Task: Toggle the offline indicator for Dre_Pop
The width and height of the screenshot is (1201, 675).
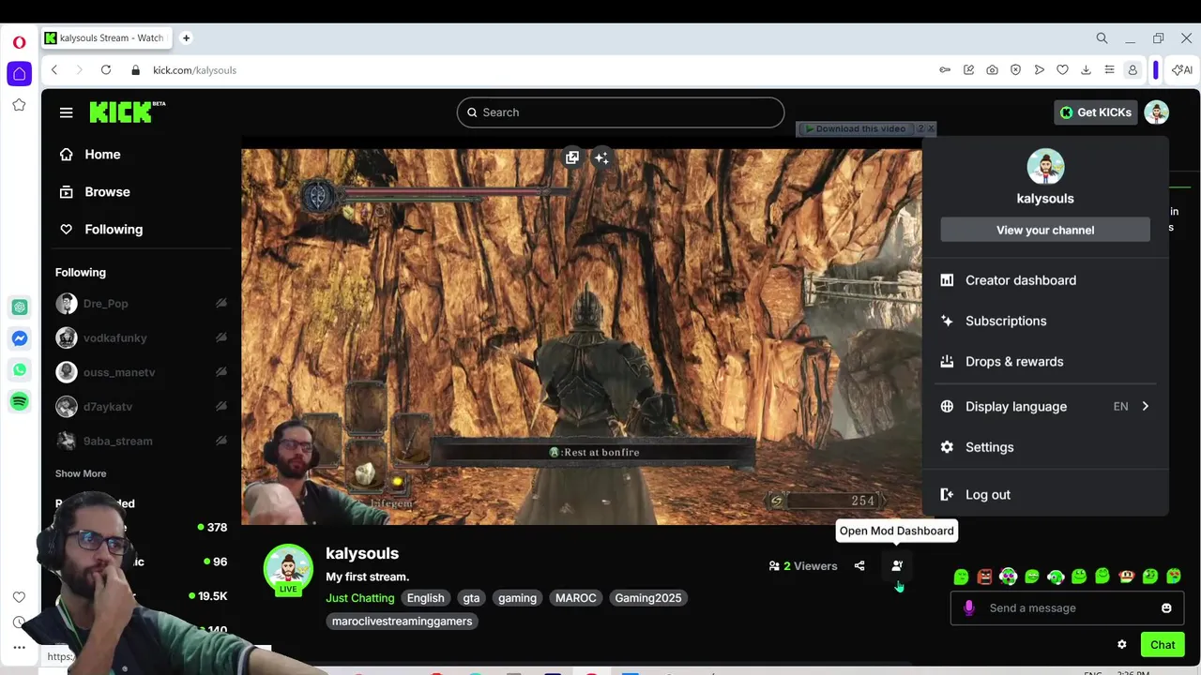Action: [221, 304]
